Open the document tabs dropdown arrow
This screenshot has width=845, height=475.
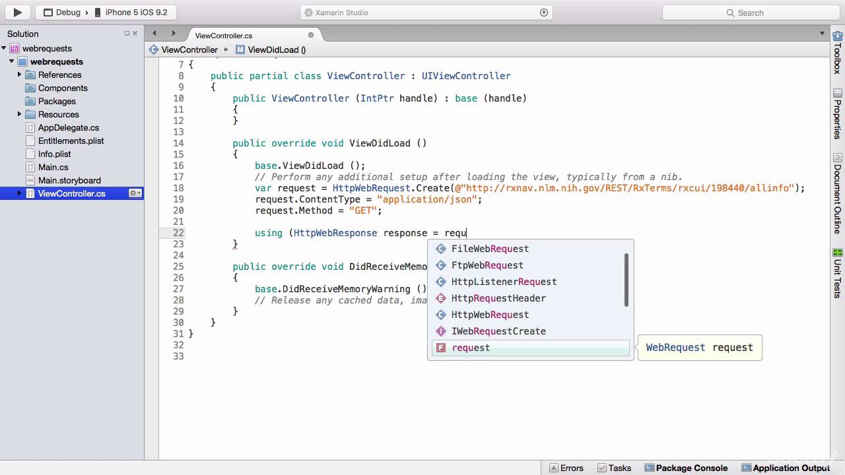pyautogui.click(x=823, y=33)
